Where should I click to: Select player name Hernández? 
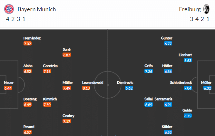[x=32, y=38]
